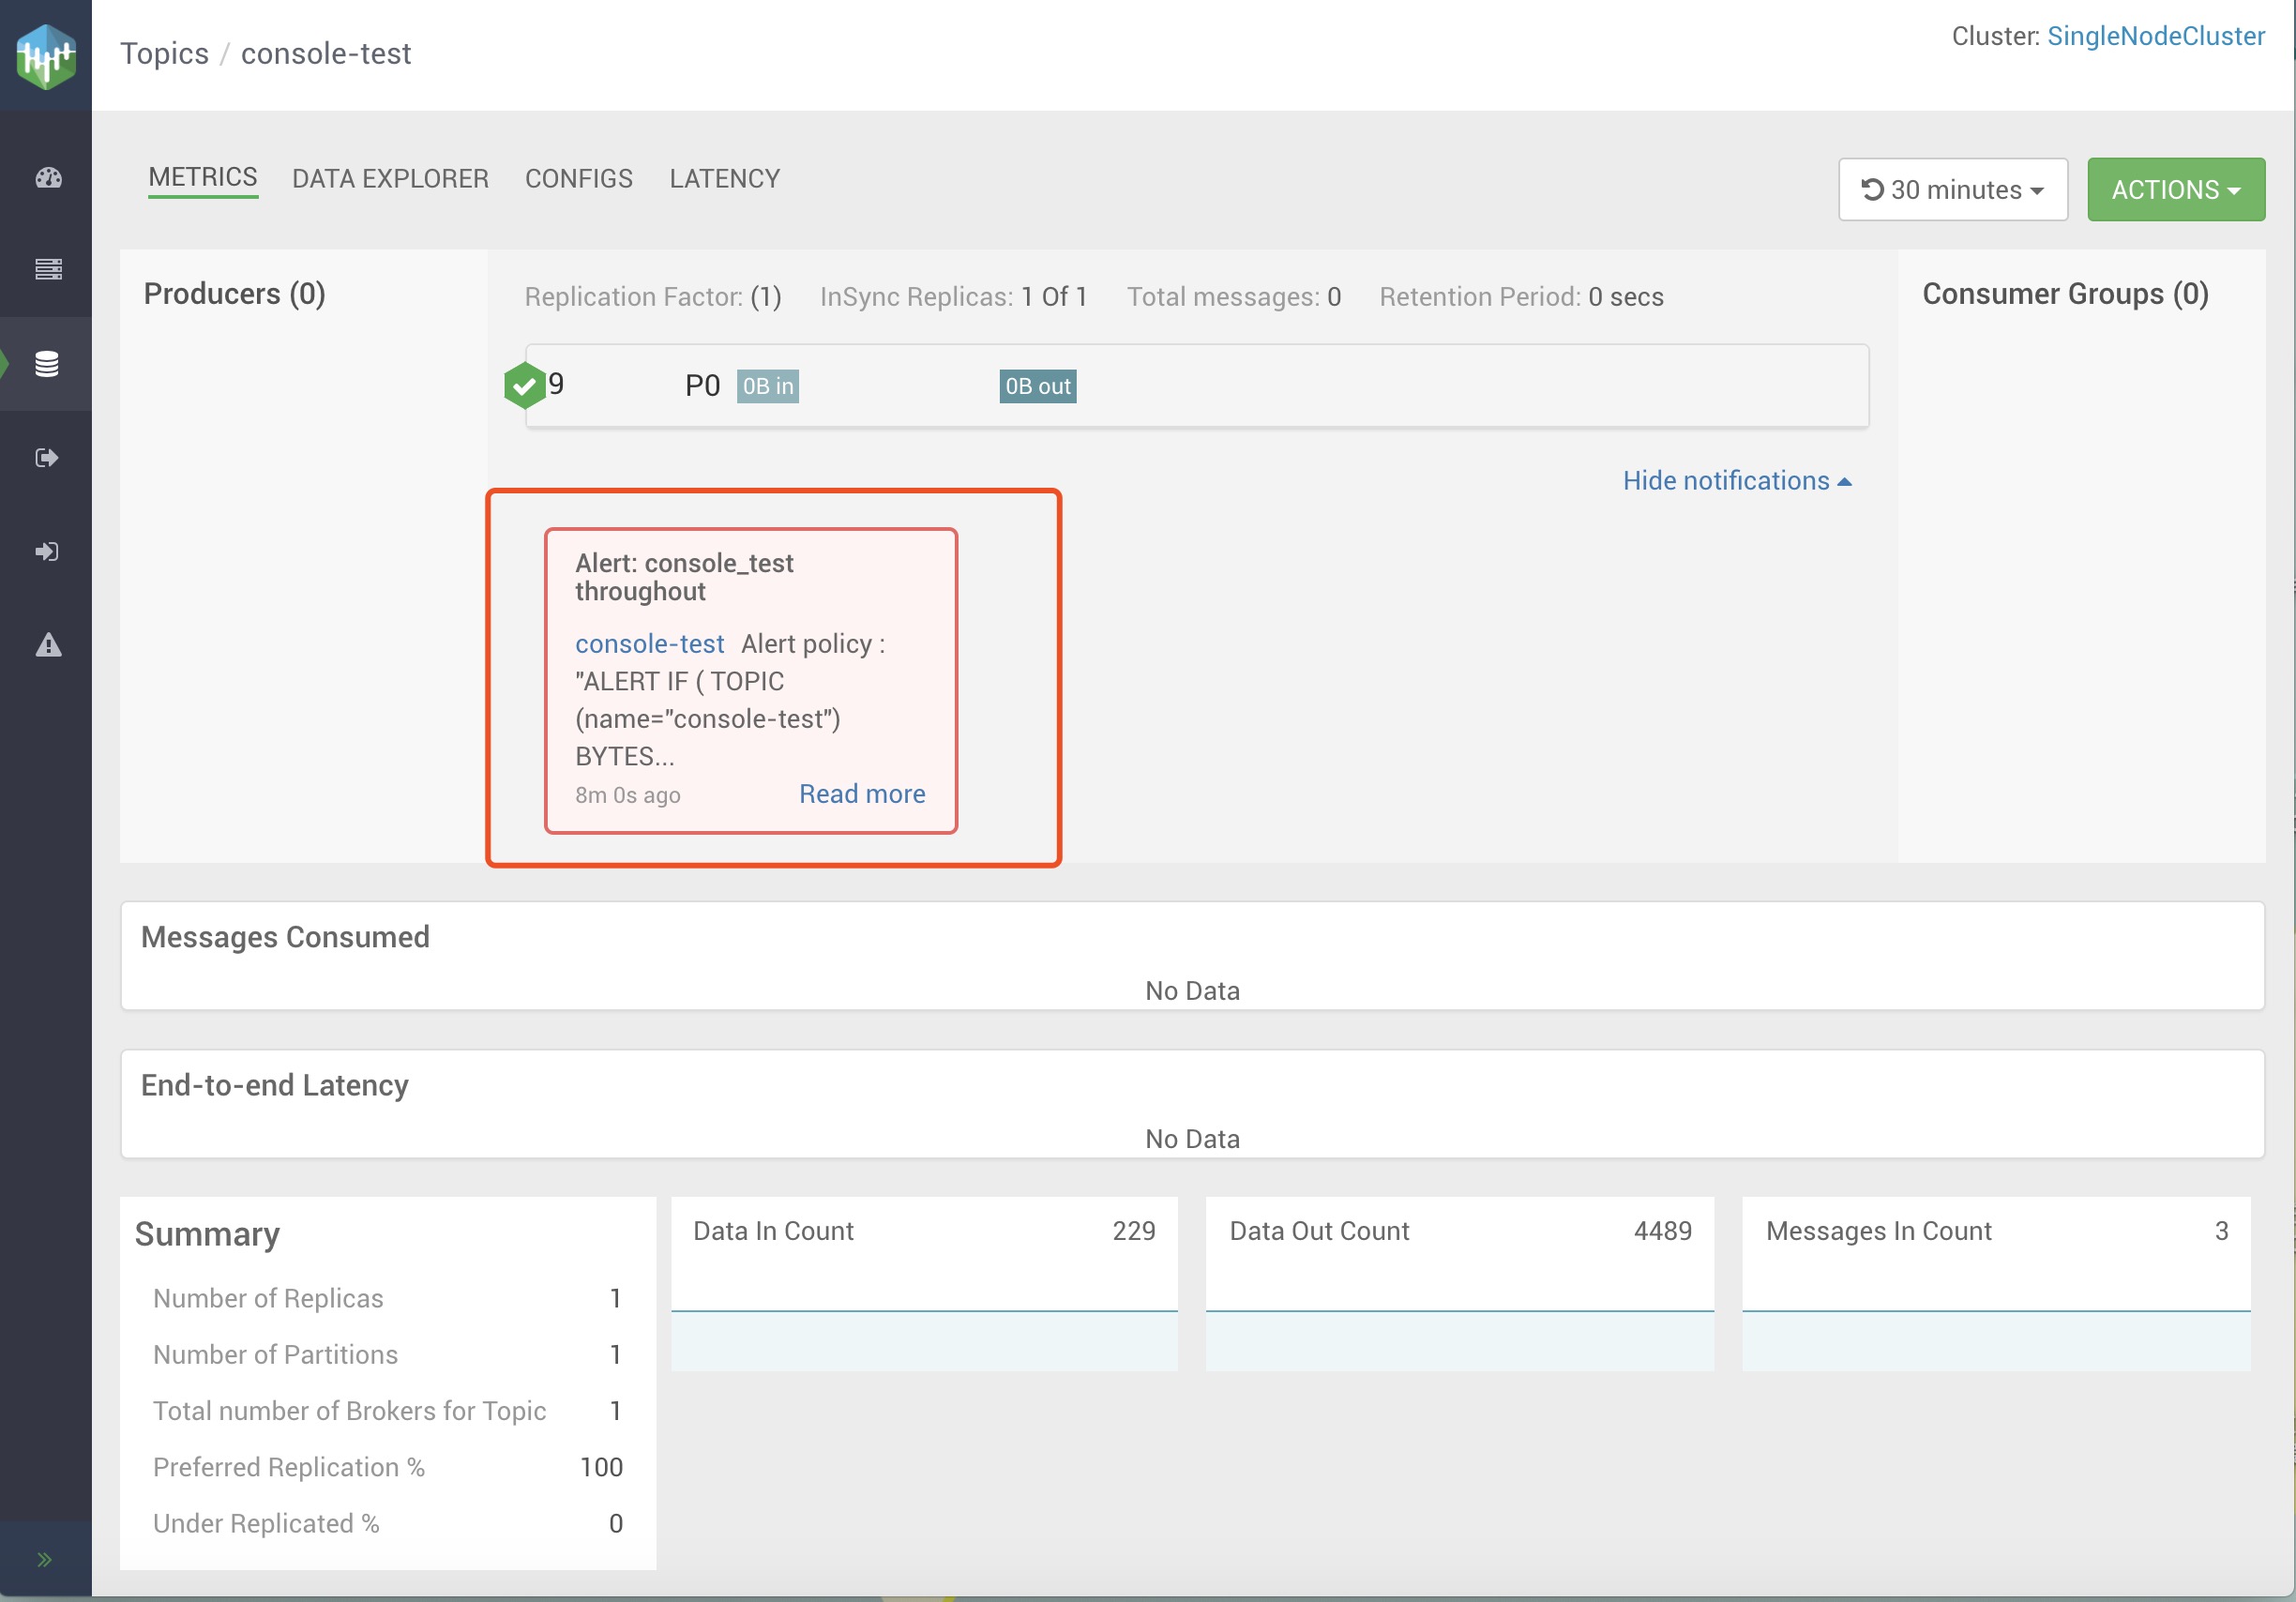Open the Consumer Groups sidebar icon
Screen dimensions: 2296x1602
coord(47,551)
